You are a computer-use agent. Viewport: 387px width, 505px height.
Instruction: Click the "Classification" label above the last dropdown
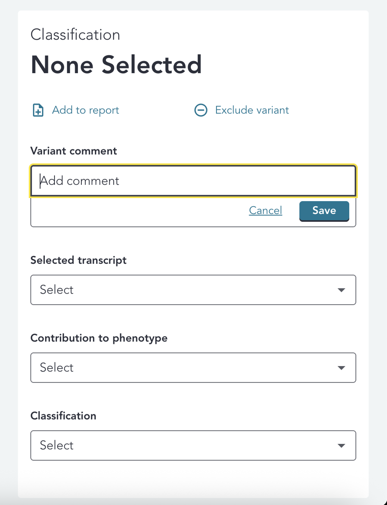[x=63, y=416]
